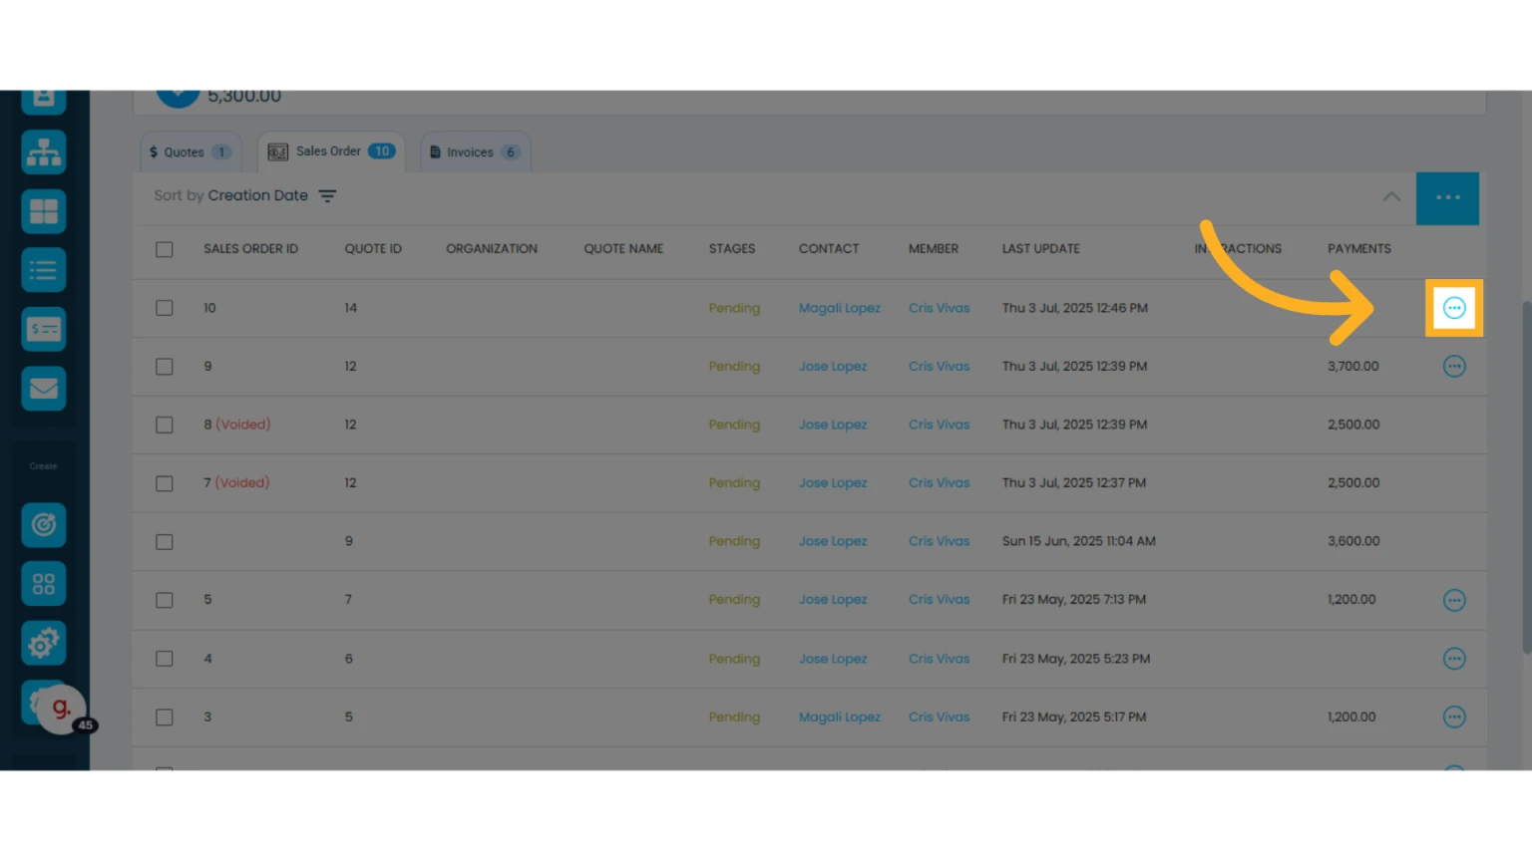Click the ORGANIZATION column header
Image resolution: width=1532 pixels, height=861 pixels.
click(x=492, y=249)
